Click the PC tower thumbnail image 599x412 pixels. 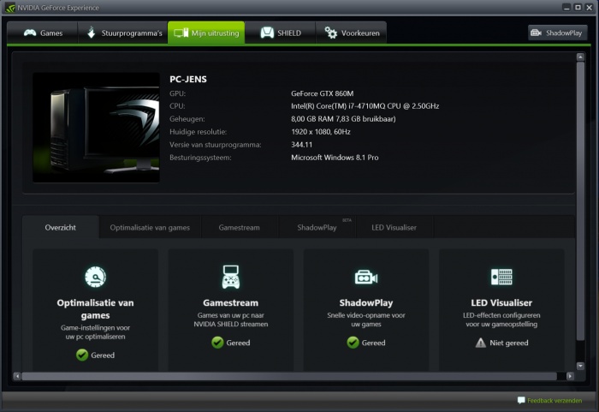click(96, 128)
